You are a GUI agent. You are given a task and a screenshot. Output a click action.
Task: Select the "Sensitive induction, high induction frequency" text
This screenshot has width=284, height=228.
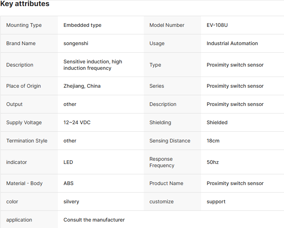[93, 65]
